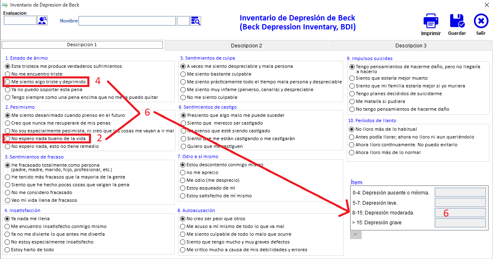Select 'Me siento algo triste y deprimido'

[x=8, y=82]
